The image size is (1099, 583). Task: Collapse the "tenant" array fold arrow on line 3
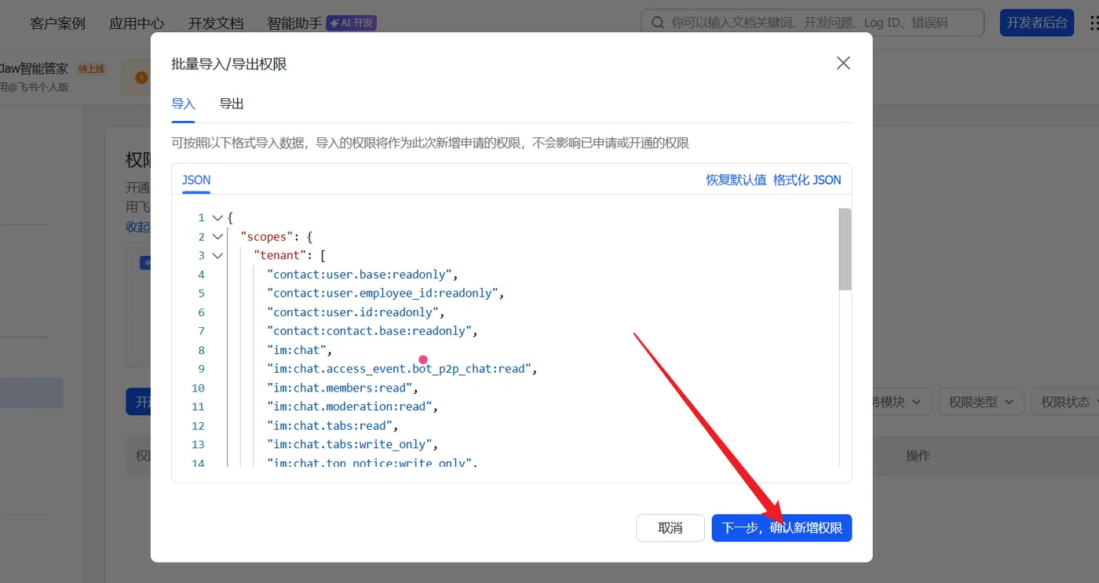(x=217, y=256)
